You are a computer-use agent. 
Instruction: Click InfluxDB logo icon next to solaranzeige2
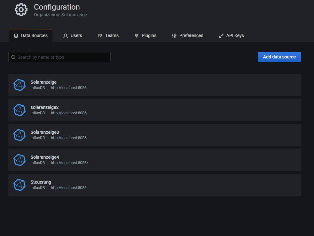coord(20,110)
